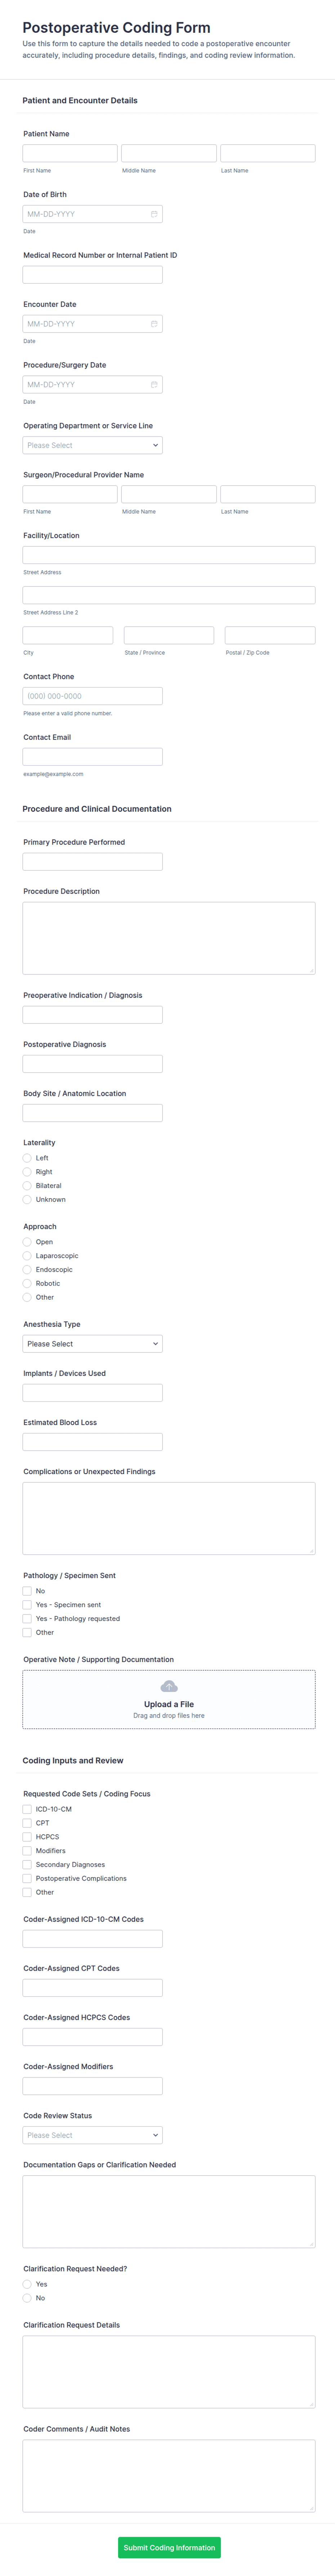Click the Estimated Blood Loss field

(x=92, y=1442)
